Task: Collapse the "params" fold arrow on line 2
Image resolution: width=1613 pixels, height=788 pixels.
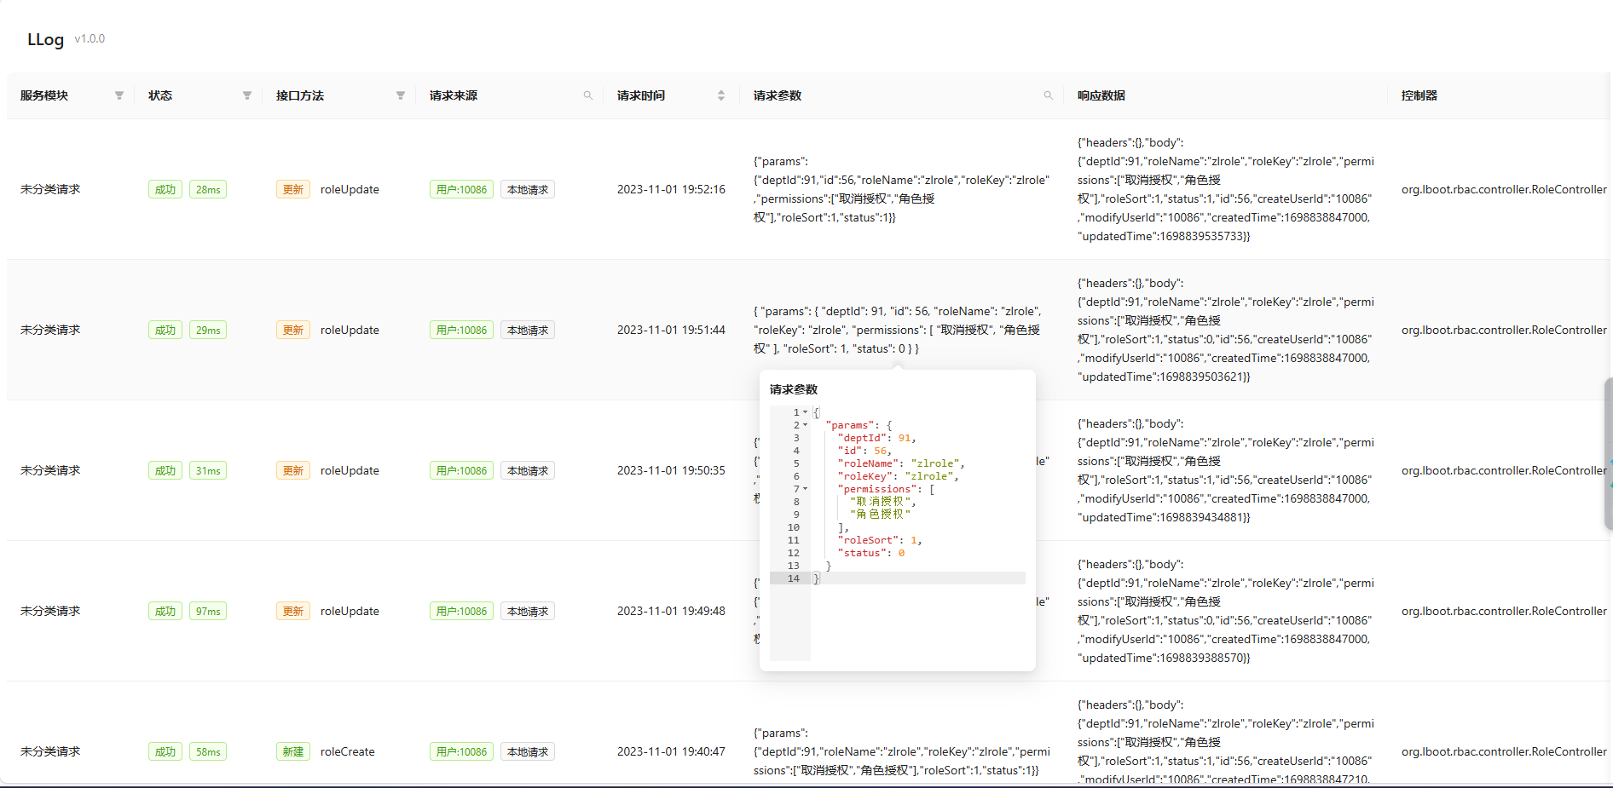Action: click(x=805, y=425)
